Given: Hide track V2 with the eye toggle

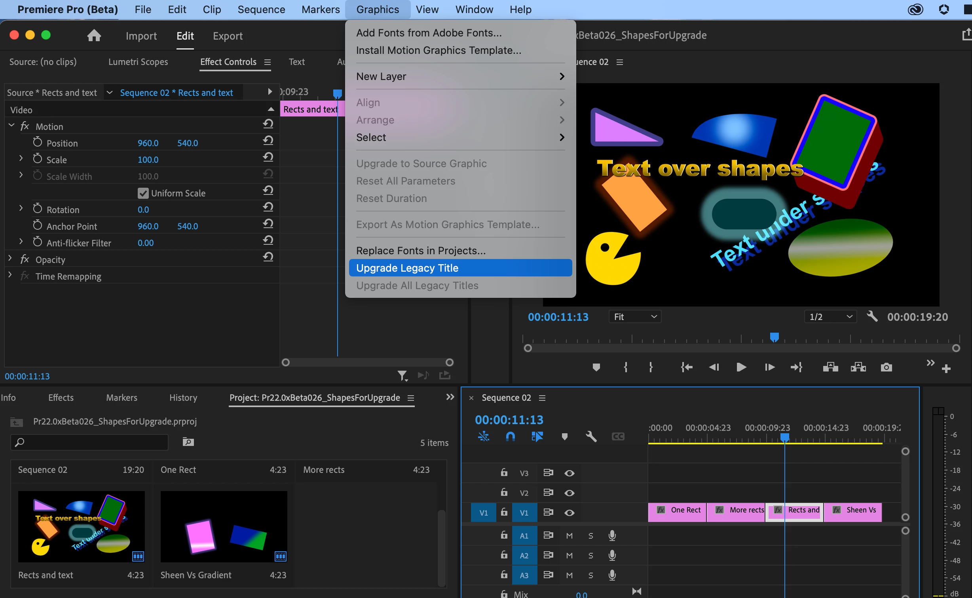Looking at the screenshot, I should click(569, 493).
